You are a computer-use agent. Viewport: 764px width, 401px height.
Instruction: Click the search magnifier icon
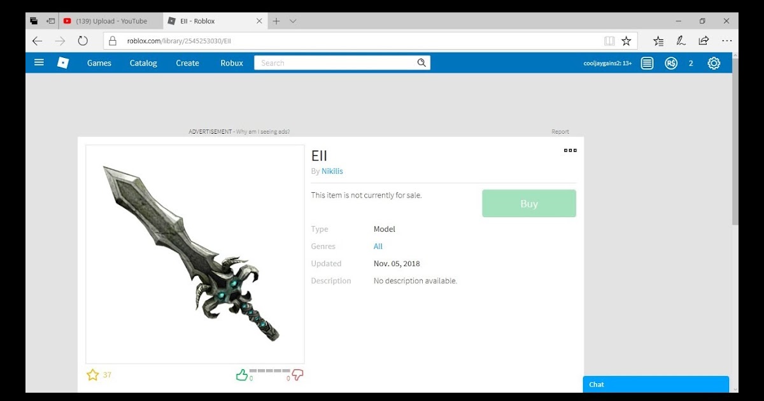[421, 63]
